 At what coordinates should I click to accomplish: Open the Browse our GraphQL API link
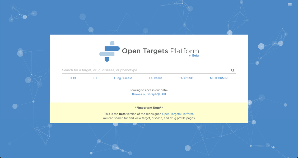coord(149,94)
